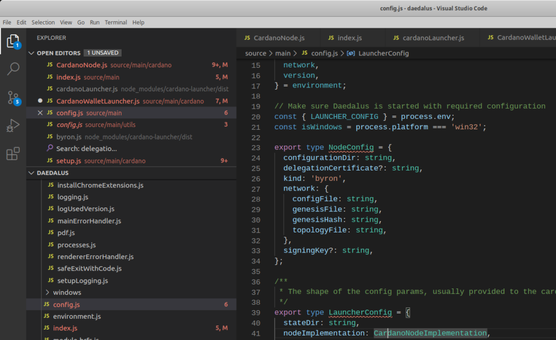Open the Run menu

pos(94,22)
